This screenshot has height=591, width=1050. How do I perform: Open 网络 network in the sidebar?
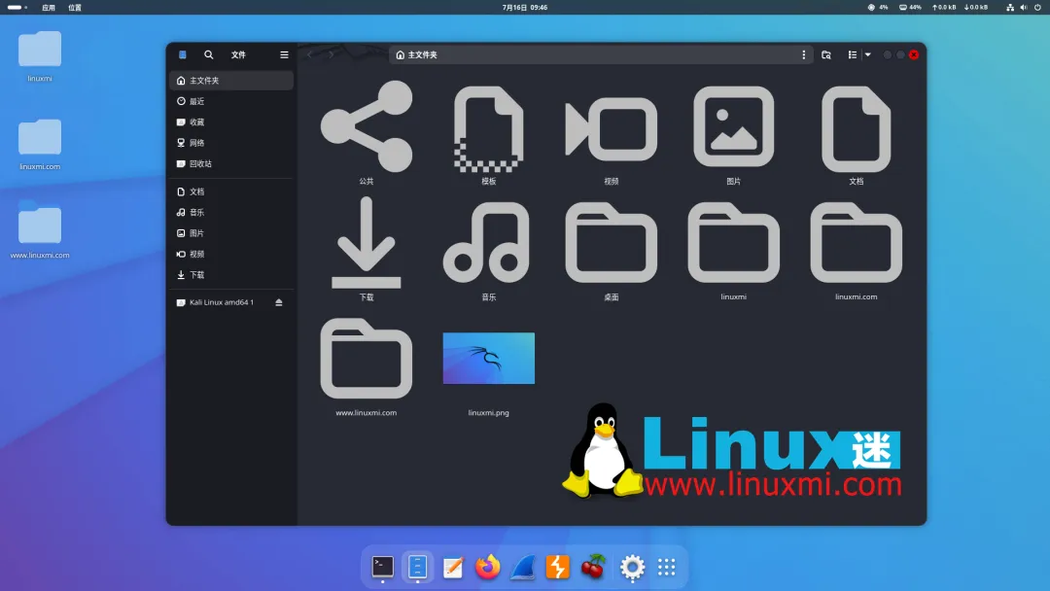tap(231, 143)
